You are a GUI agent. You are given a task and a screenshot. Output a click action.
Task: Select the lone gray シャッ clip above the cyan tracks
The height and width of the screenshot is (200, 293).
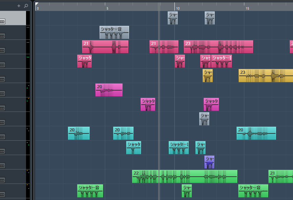[204, 119]
